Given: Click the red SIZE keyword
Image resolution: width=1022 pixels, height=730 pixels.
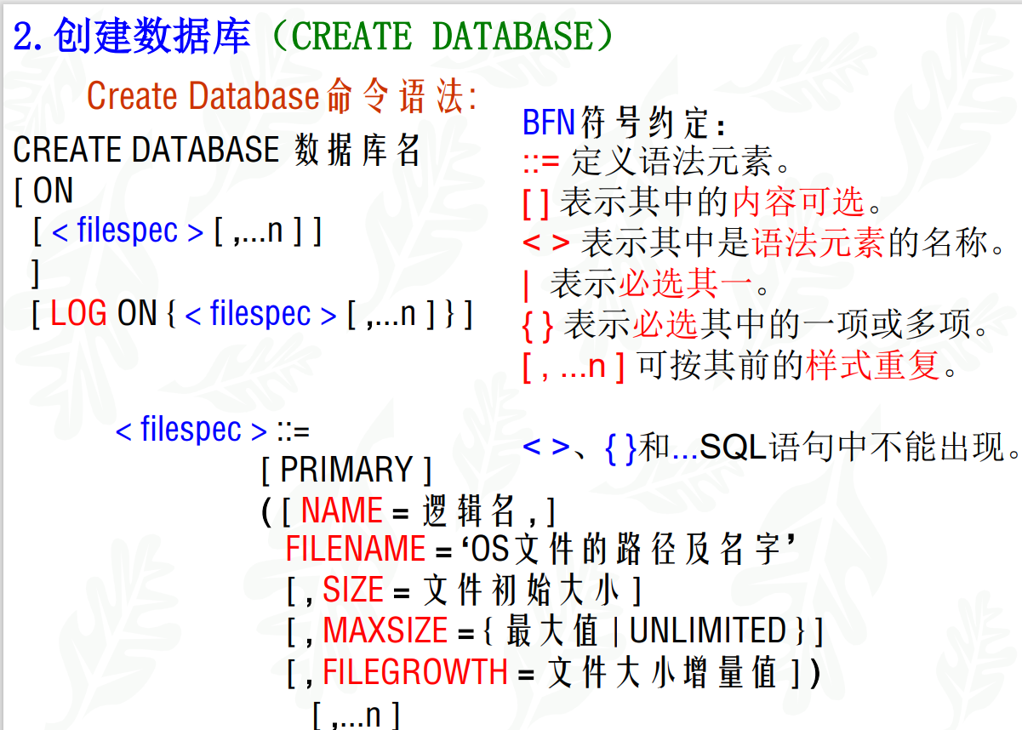Looking at the screenshot, I should click(353, 590).
